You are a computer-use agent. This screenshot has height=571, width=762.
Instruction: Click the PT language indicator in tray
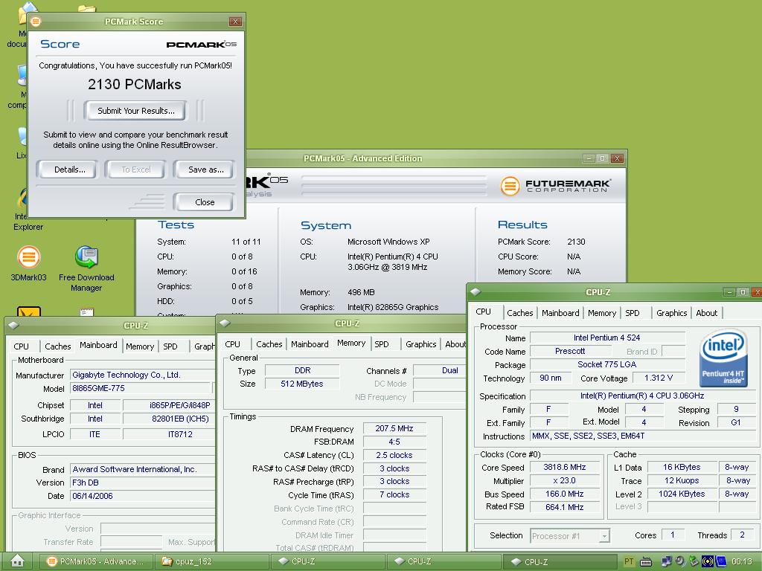(x=628, y=561)
